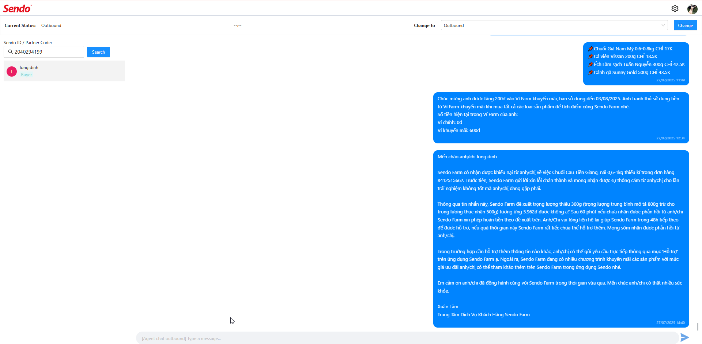Click the Sendo logo
Viewport: 702px width, 344px height.
coord(18,8)
